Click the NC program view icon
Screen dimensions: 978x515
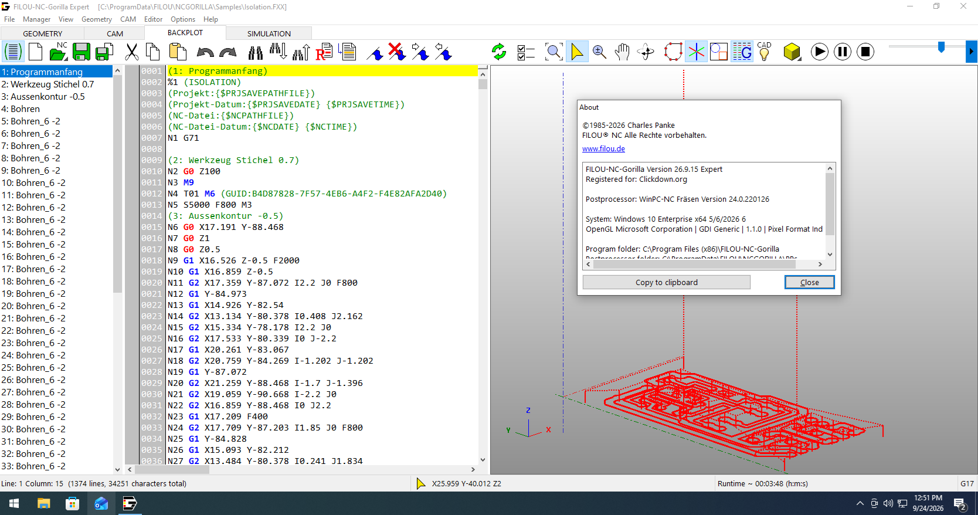tap(13, 52)
